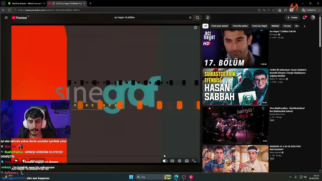Open the YouTube account avatar menu
This screenshot has width=322, height=181.
[x=313, y=18]
